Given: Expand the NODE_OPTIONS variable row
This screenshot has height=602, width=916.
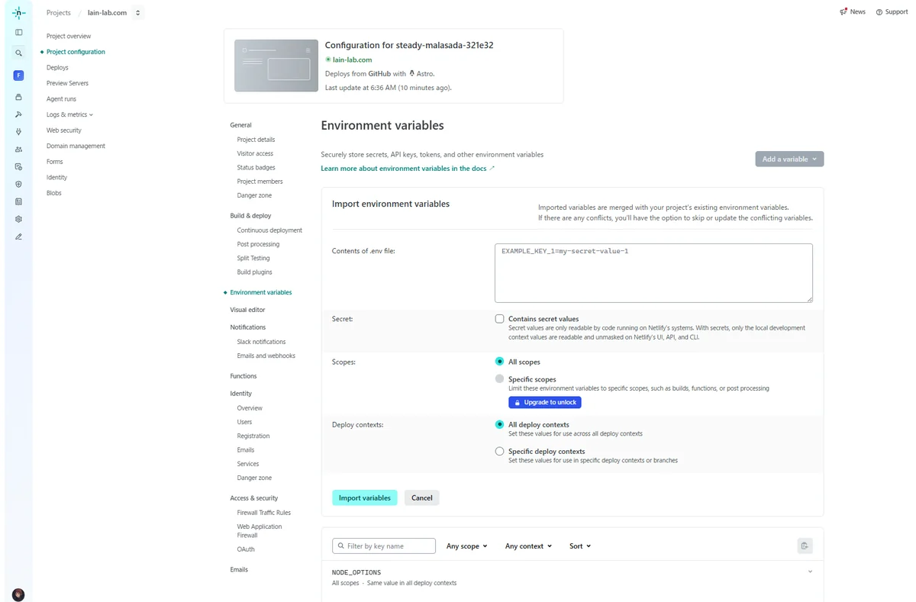Looking at the screenshot, I should coord(810,572).
